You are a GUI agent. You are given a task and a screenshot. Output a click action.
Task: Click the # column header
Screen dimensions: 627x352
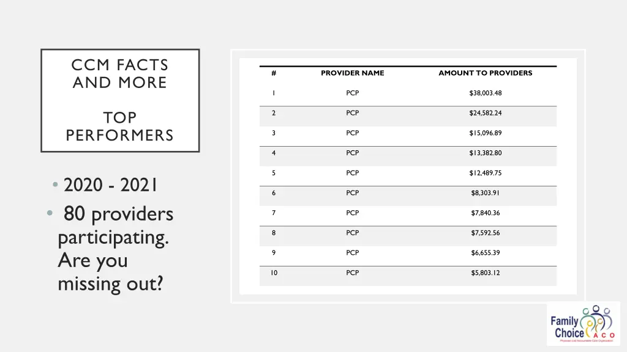point(274,73)
